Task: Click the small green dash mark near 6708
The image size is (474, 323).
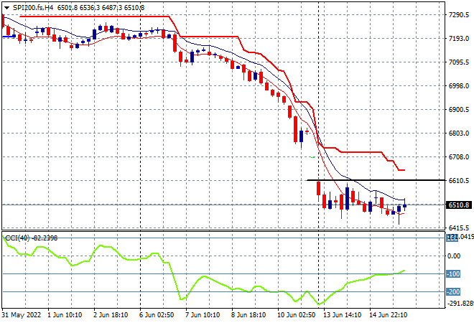Action: 313,157
